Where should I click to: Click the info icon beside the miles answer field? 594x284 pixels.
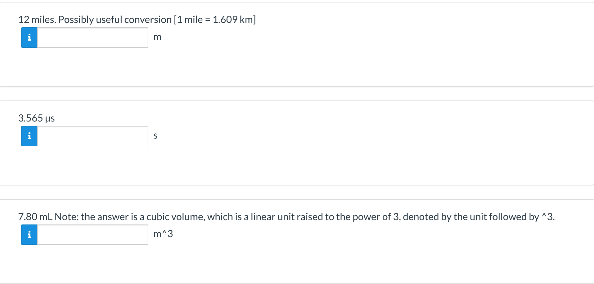pos(29,37)
